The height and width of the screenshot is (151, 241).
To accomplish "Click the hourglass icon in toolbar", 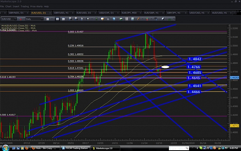I will point(96,19).
